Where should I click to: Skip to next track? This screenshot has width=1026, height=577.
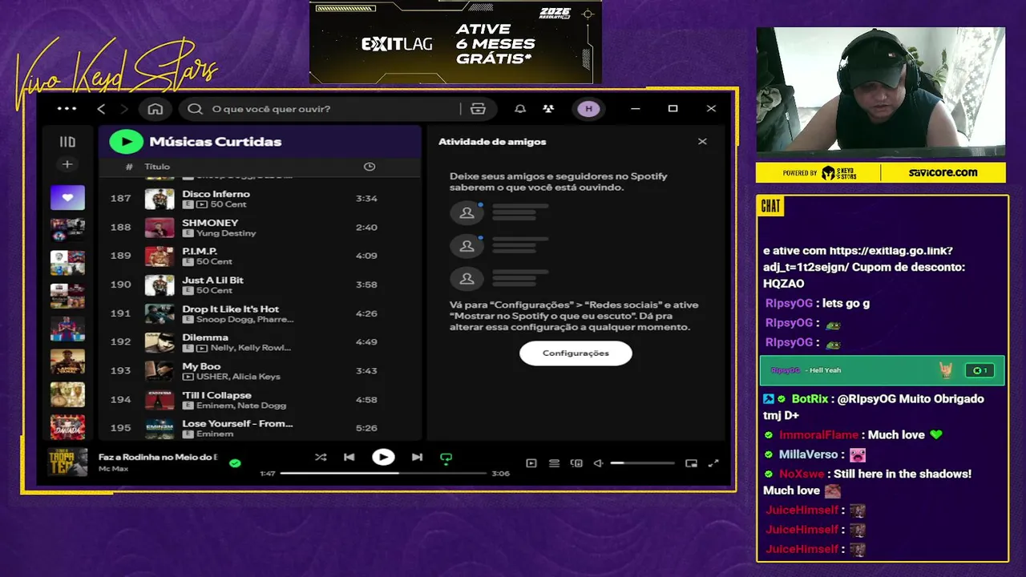coord(417,458)
